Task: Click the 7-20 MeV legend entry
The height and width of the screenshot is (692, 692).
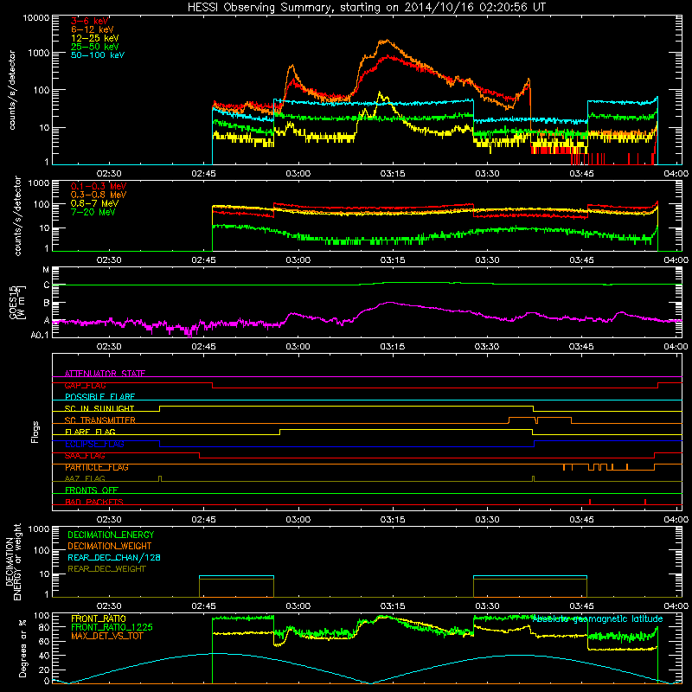Action: coord(93,212)
